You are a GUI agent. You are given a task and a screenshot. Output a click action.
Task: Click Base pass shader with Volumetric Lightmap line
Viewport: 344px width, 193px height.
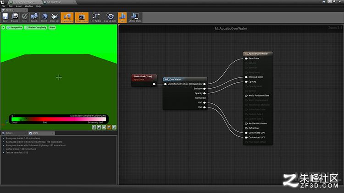tap(35, 145)
